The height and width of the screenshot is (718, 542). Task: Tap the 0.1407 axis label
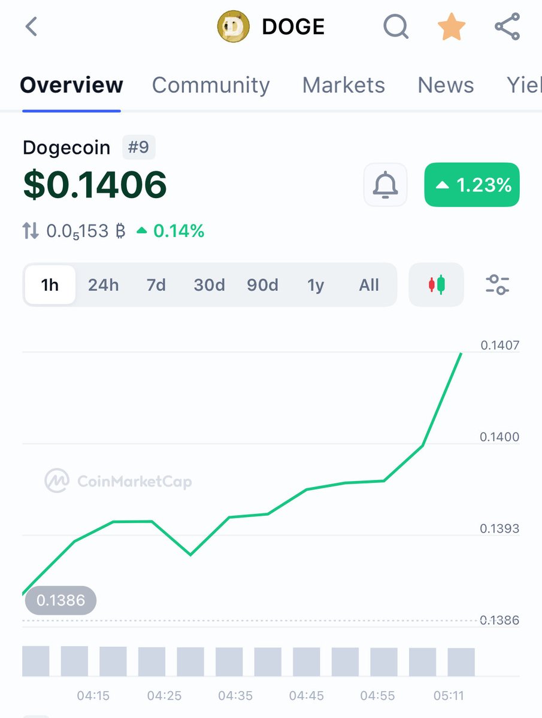[499, 345]
